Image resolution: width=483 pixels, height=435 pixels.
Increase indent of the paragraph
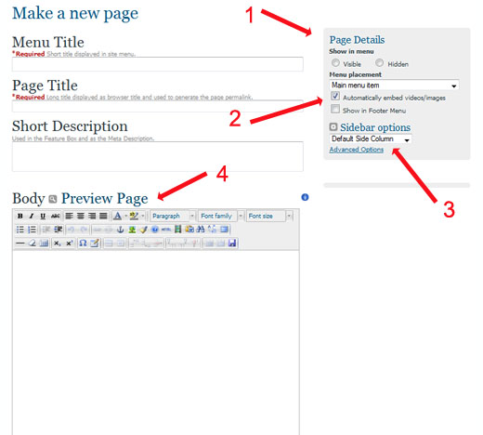click(x=58, y=230)
